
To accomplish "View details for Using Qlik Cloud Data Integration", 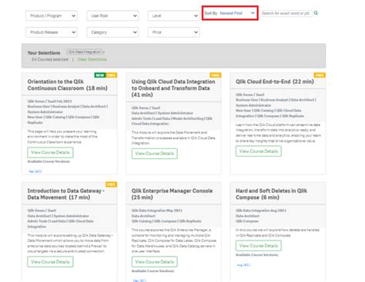I will [155, 154].
